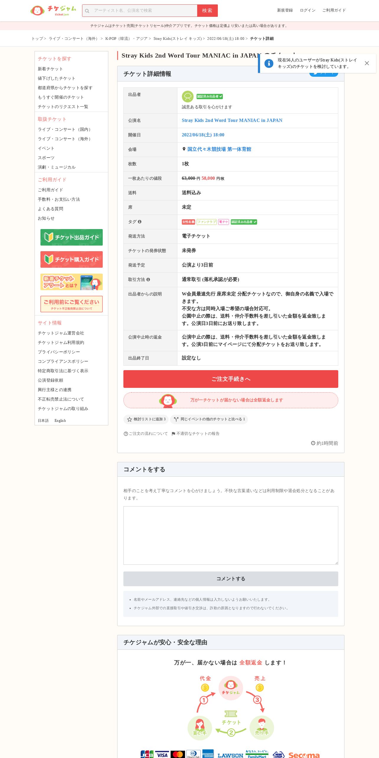The height and width of the screenshot is (758, 379).
Task: Click the ご注文手続きへ order button
Action: tap(231, 379)
